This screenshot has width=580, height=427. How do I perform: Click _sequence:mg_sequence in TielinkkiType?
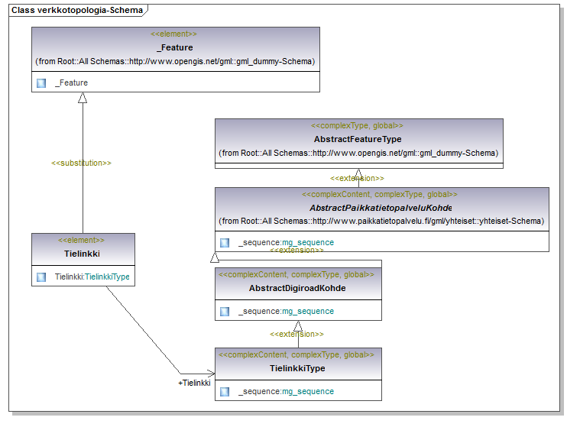click(287, 392)
